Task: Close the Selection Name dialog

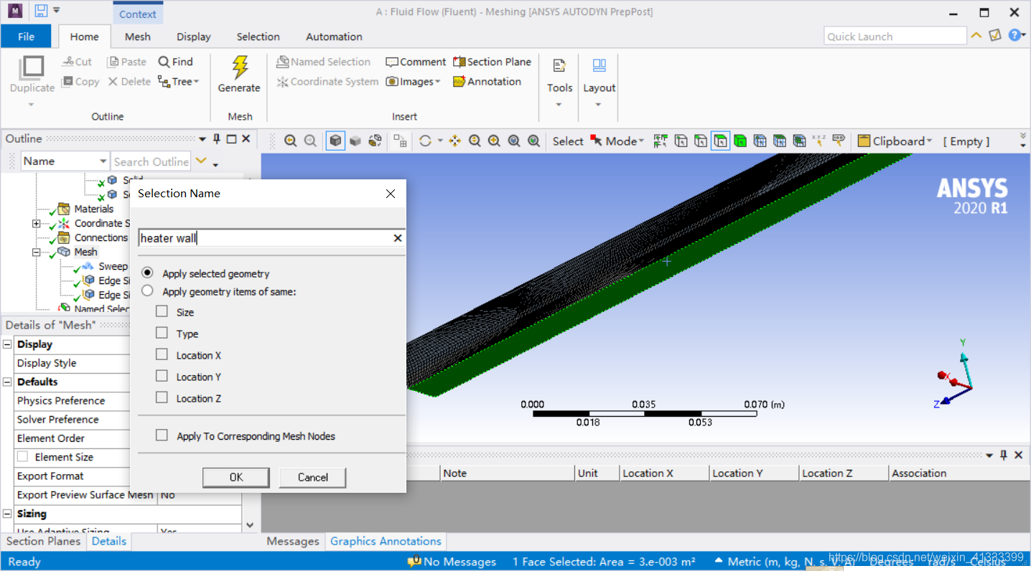Action: tap(391, 194)
